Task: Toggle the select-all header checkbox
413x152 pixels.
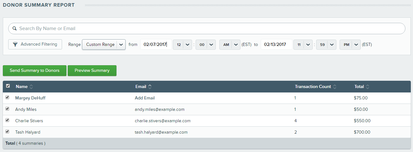Action: pos(8,86)
